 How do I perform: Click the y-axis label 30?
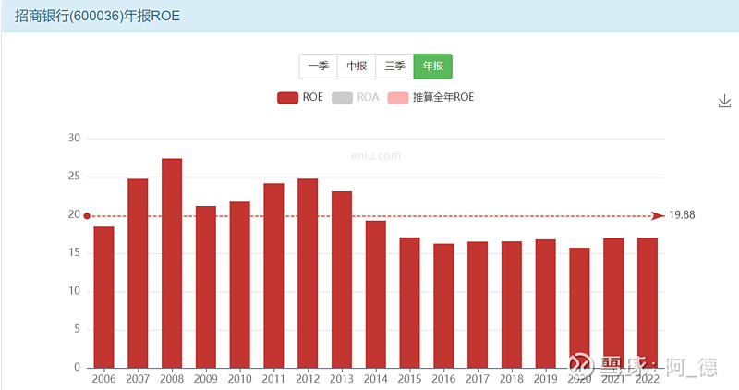[x=74, y=139]
